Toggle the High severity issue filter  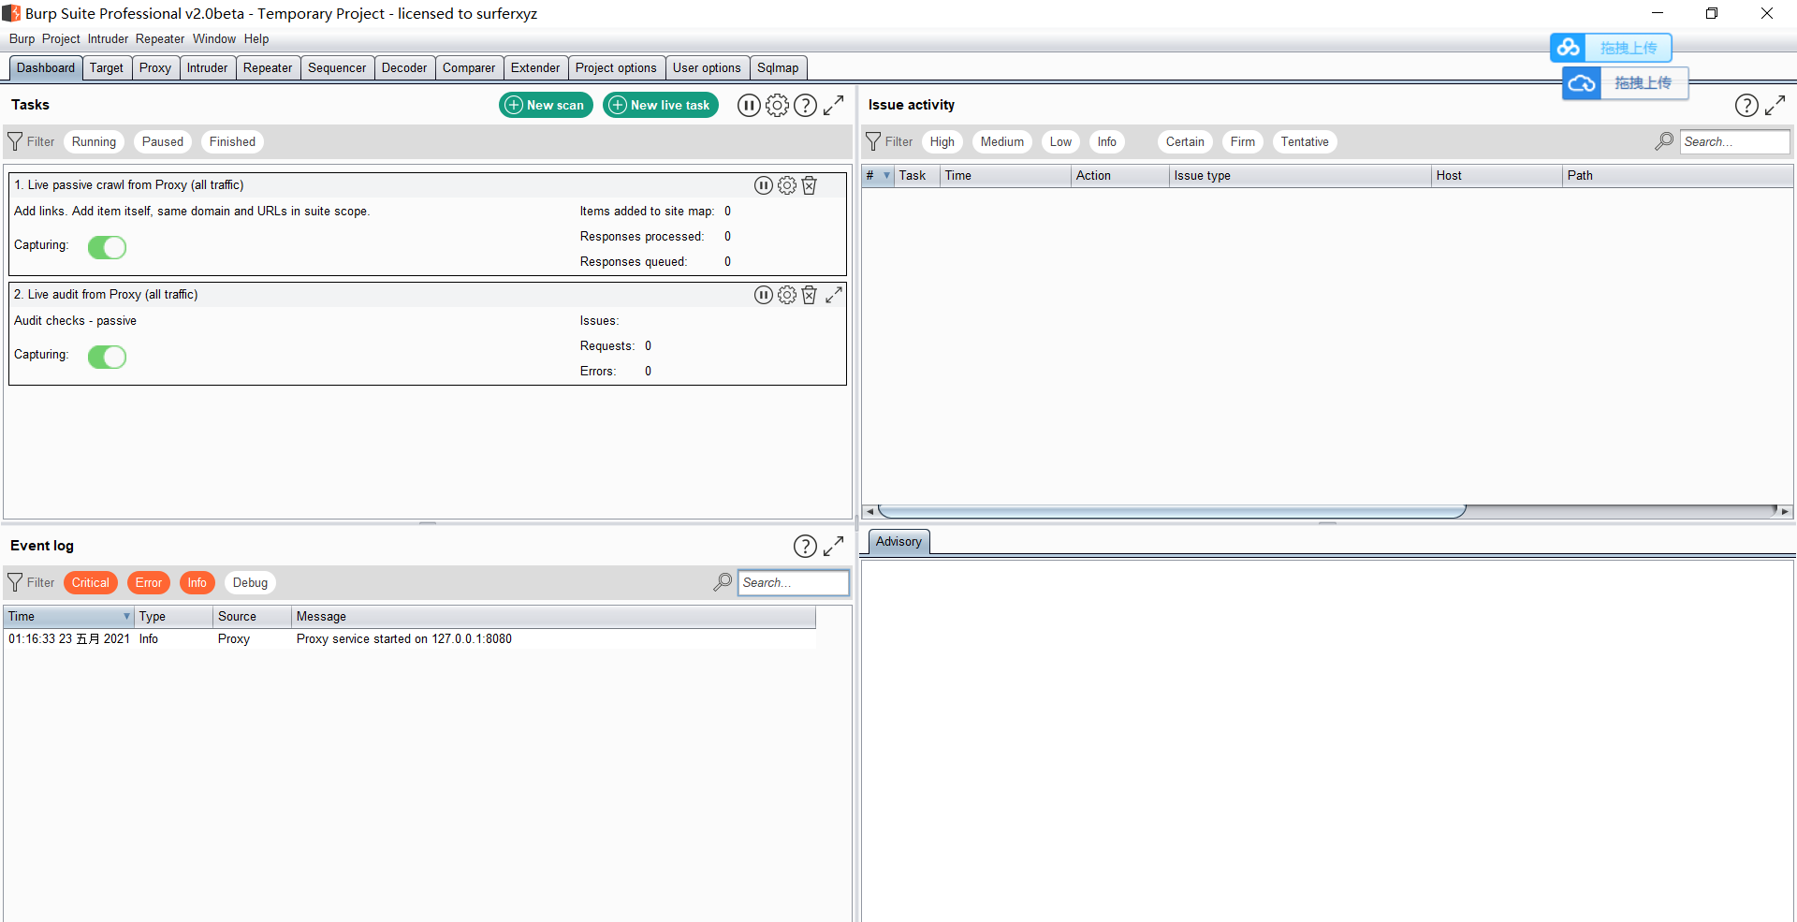pyautogui.click(x=942, y=141)
